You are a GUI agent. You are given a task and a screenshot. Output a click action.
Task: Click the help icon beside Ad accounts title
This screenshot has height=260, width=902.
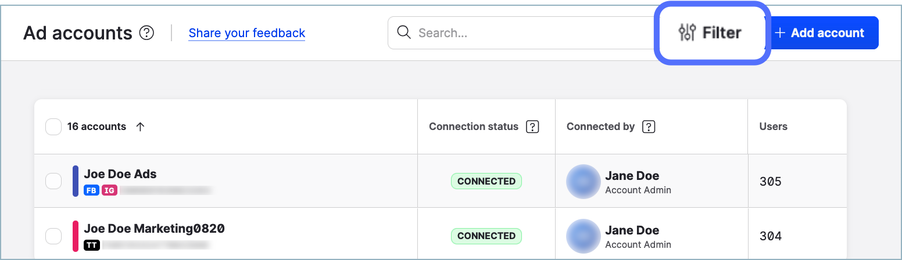click(147, 33)
